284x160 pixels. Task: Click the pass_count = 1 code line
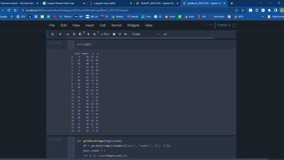pyautogui.click(x=94, y=151)
